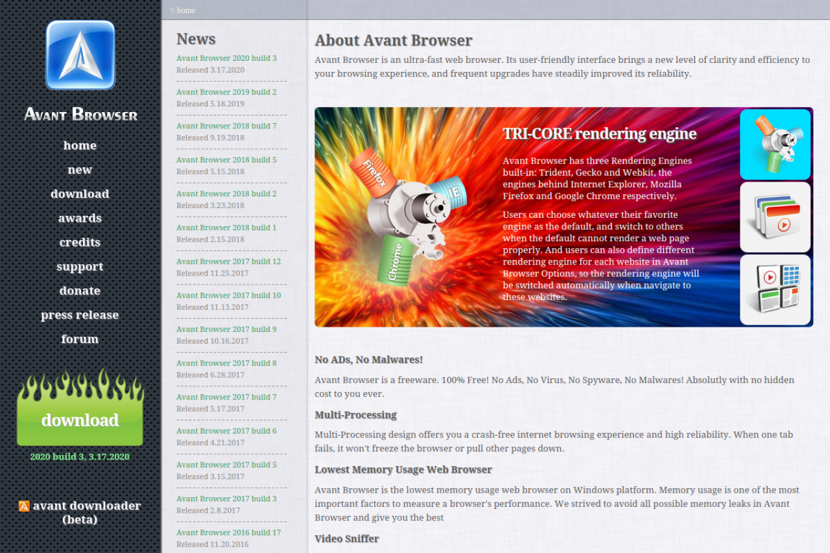
Task: Go to the awards page
Action: click(80, 218)
